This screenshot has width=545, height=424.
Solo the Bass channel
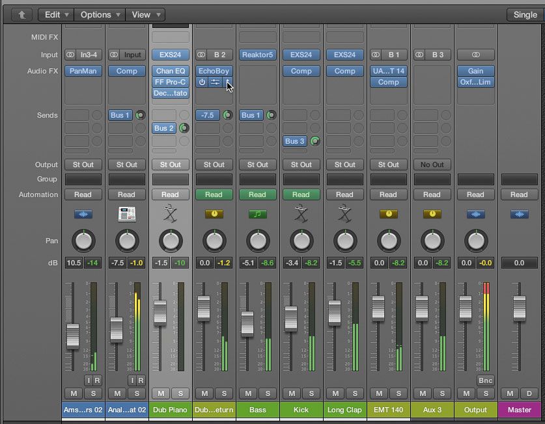(x=269, y=394)
